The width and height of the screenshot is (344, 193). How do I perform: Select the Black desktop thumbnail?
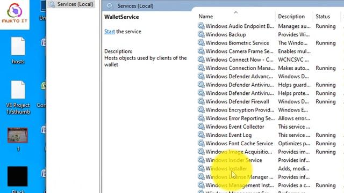pyautogui.click(x=18, y=180)
